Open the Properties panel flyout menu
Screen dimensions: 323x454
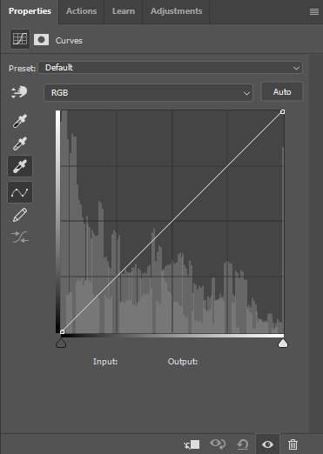coord(314,11)
